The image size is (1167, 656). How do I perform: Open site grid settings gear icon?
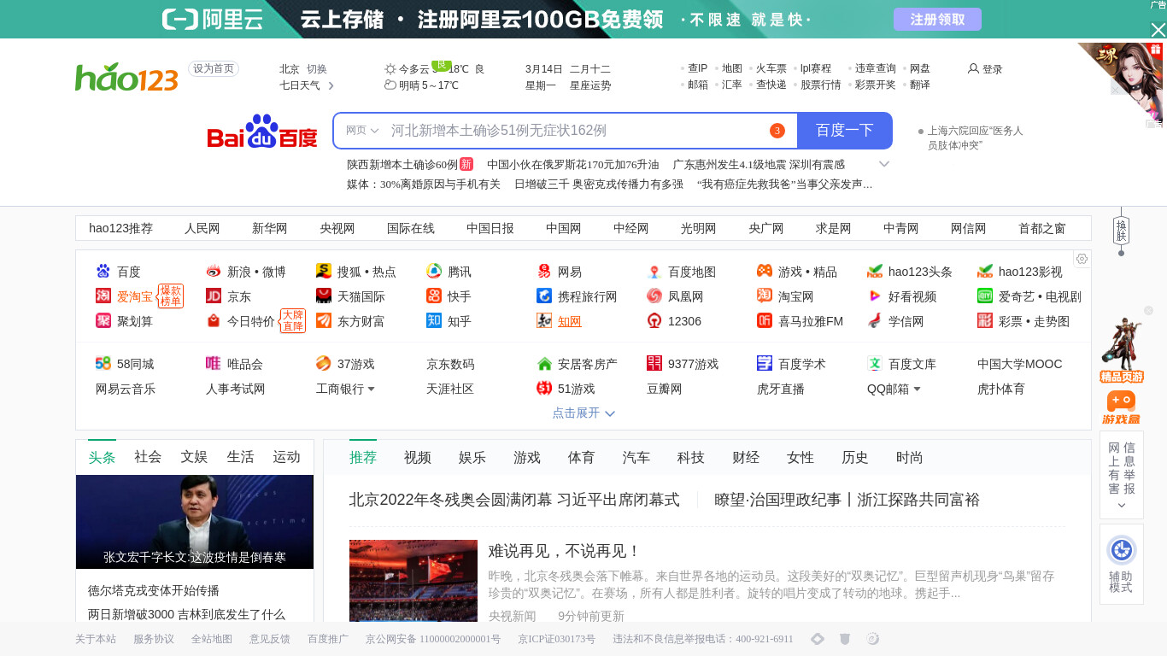pos(1082,259)
